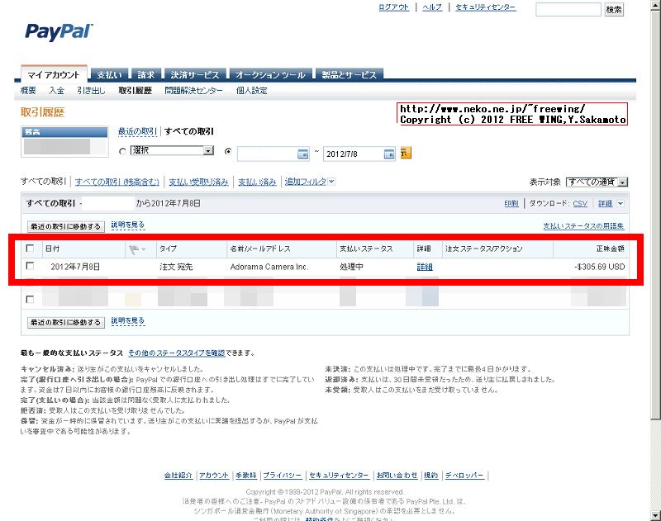
Task: Check the Adorama Camera Inc transaction checkbox
Action: pyautogui.click(x=31, y=266)
